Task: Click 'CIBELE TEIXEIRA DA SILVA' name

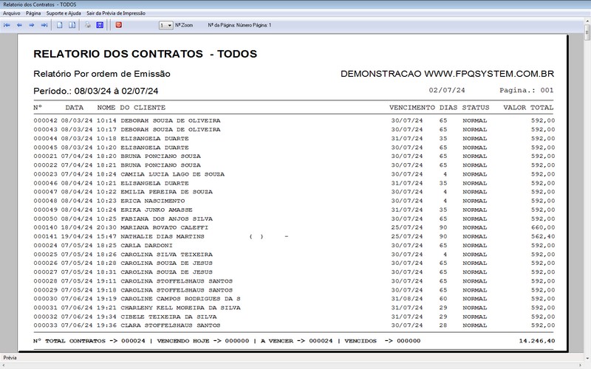Action: (168, 317)
